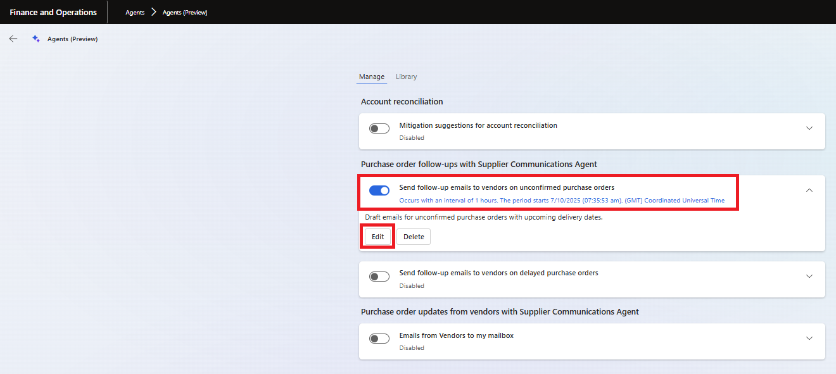
Task: Disable the unconfirmed purchase orders follow-up toggle
Action: [379, 190]
